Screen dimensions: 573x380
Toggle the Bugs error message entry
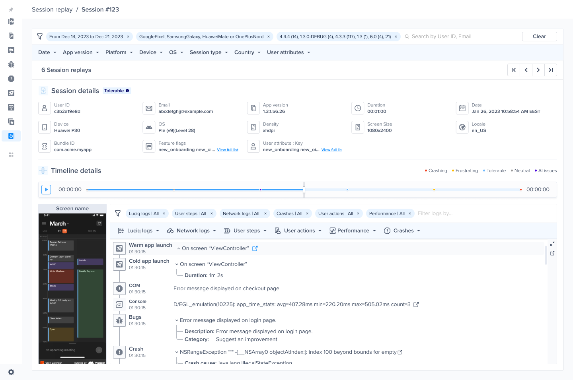click(177, 320)
